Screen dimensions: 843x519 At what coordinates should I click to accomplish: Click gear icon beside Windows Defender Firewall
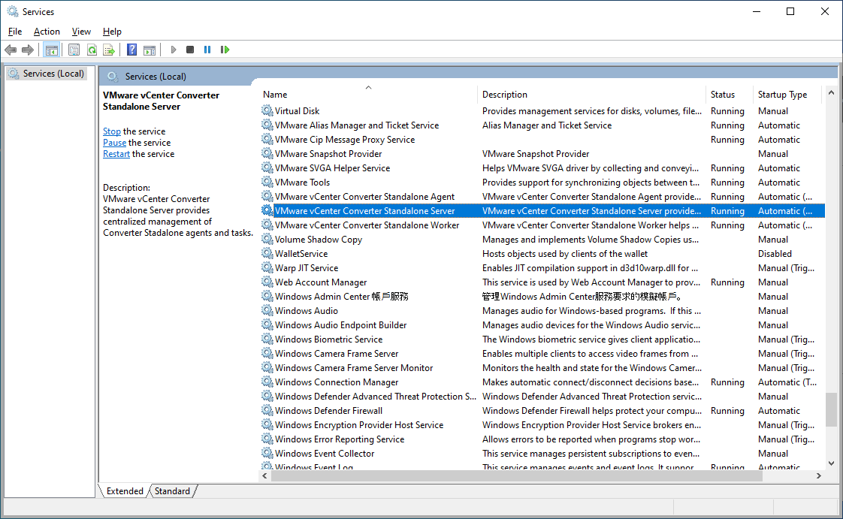(x=267, y=411)
